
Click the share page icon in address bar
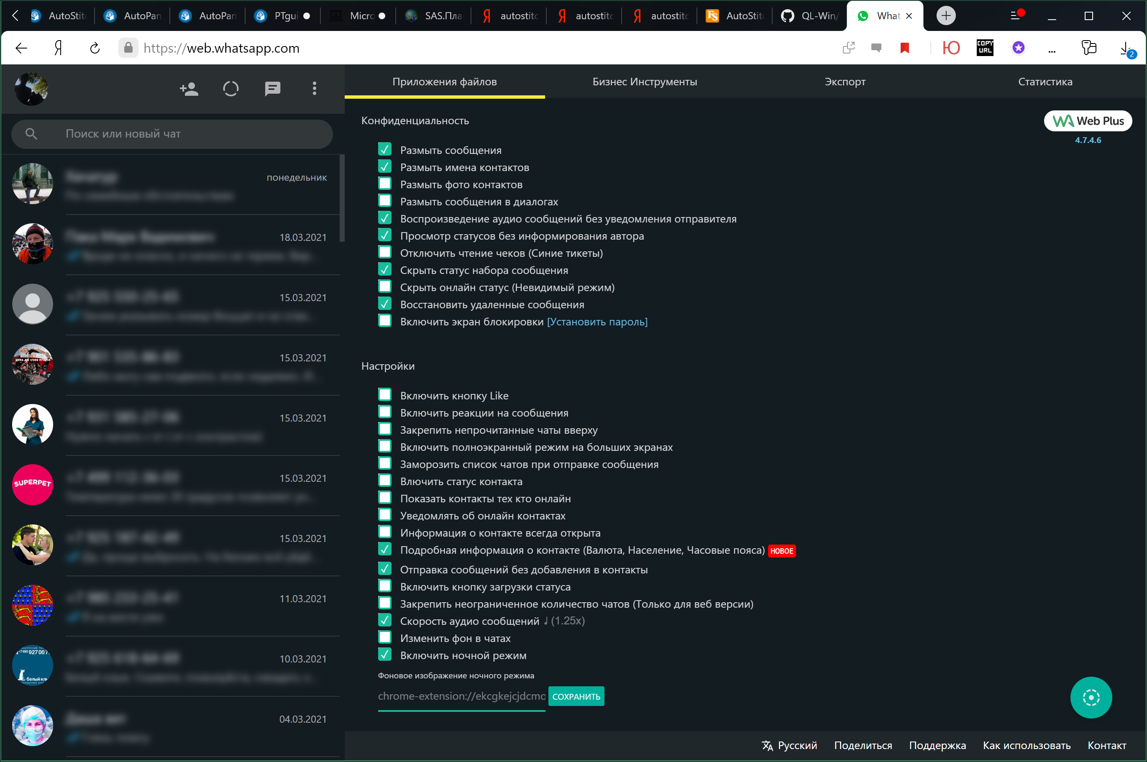[x=849, y=48]
